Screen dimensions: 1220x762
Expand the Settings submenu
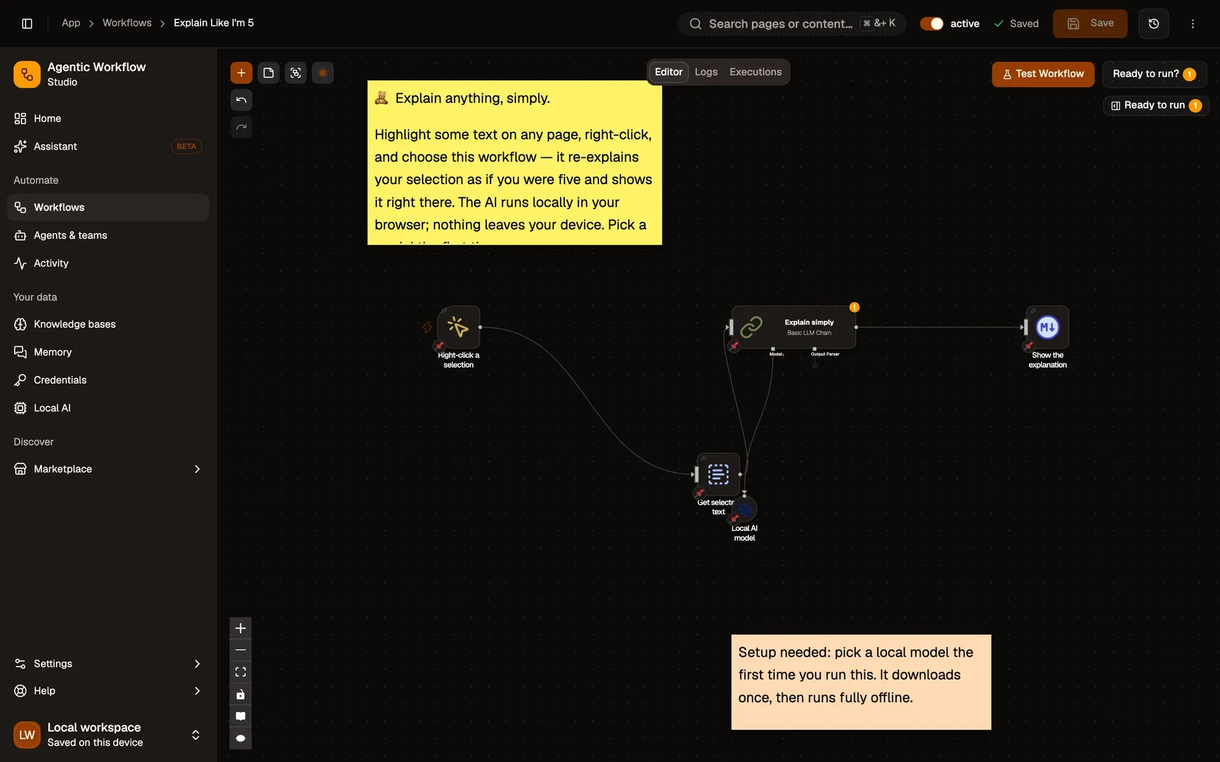tap(197, 664)
